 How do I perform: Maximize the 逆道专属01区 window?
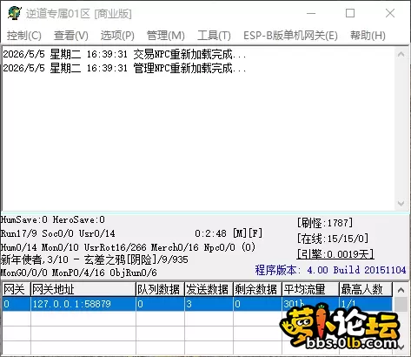(350, 13)
